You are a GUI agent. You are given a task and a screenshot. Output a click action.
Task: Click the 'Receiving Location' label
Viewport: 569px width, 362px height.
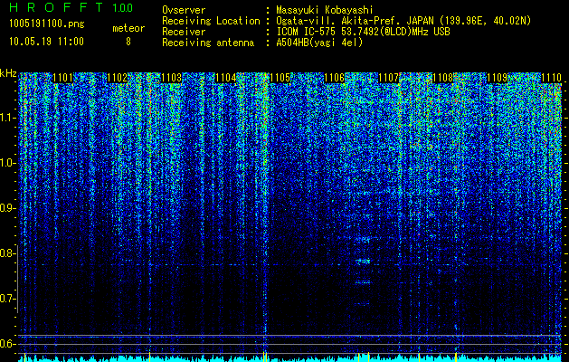(211, 21)
